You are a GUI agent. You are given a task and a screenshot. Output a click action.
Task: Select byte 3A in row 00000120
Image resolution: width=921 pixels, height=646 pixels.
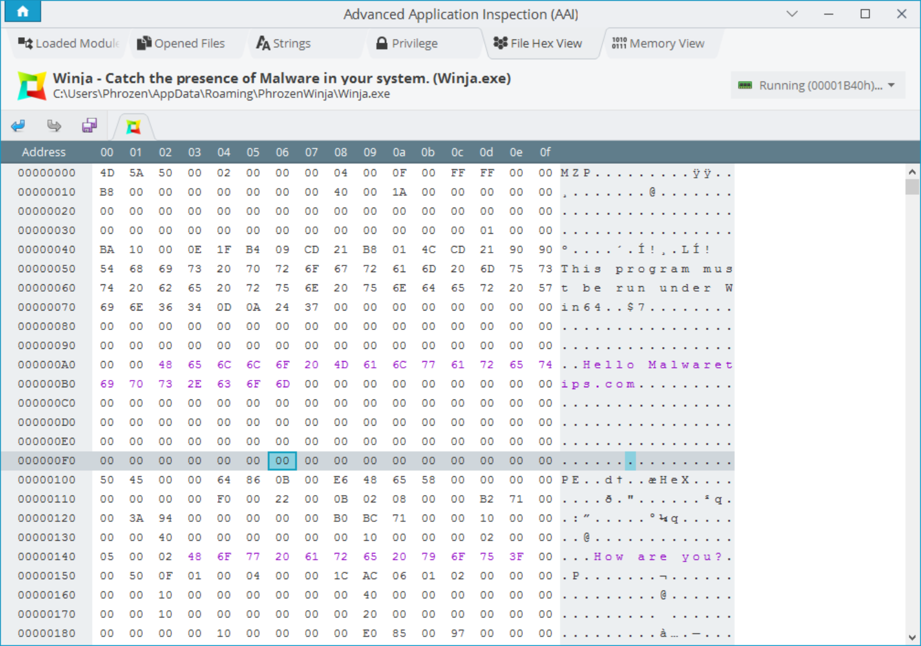[x=136, y=518]
